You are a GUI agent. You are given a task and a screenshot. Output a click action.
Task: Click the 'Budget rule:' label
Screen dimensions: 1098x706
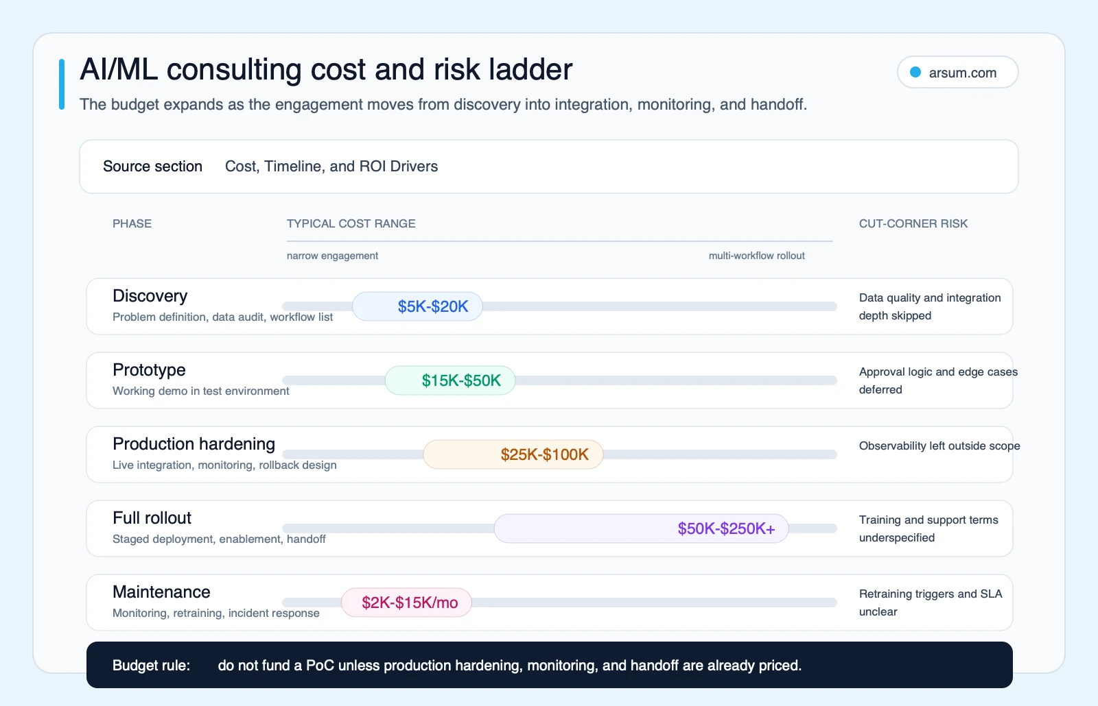(151, 666)
